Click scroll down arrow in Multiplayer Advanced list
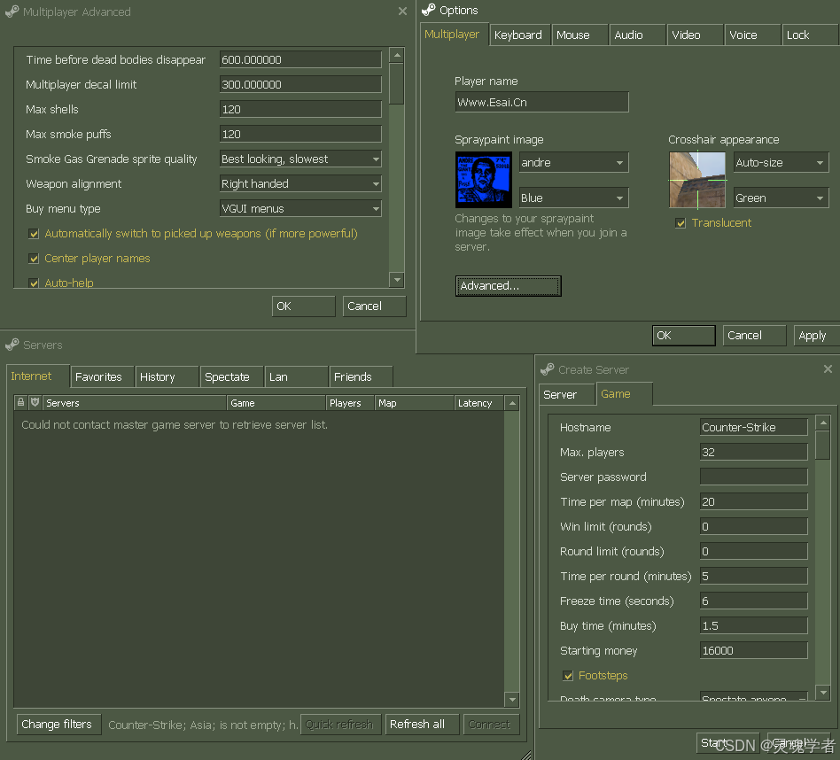Screen dimensions: 840x760 (x=397, y=280)
